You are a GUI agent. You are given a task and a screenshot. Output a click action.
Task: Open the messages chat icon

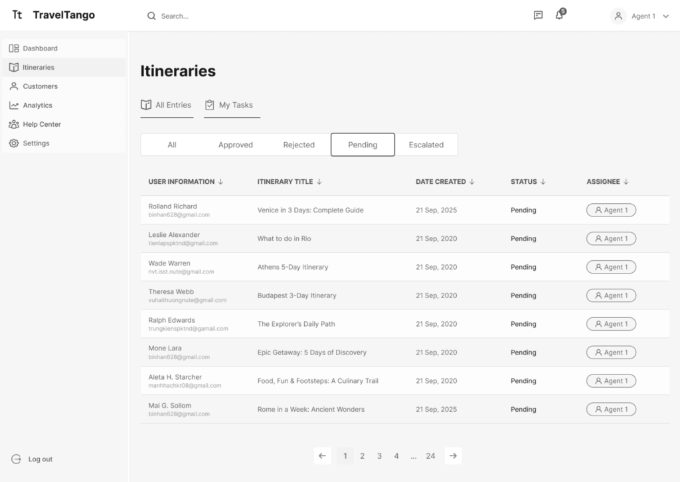pos(539,15)
